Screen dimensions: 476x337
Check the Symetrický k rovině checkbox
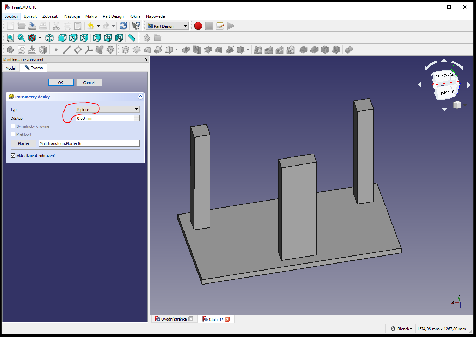pos(13,126)
